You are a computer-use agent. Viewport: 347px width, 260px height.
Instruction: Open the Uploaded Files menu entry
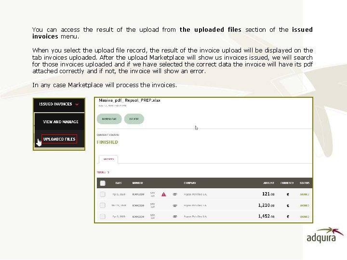[59, 139]
